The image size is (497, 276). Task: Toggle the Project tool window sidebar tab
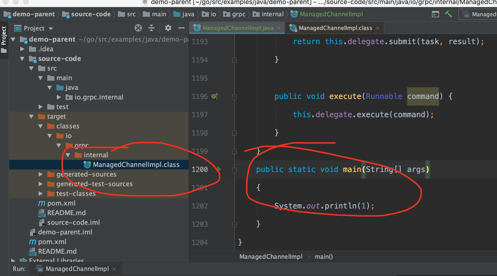(4, 36)
